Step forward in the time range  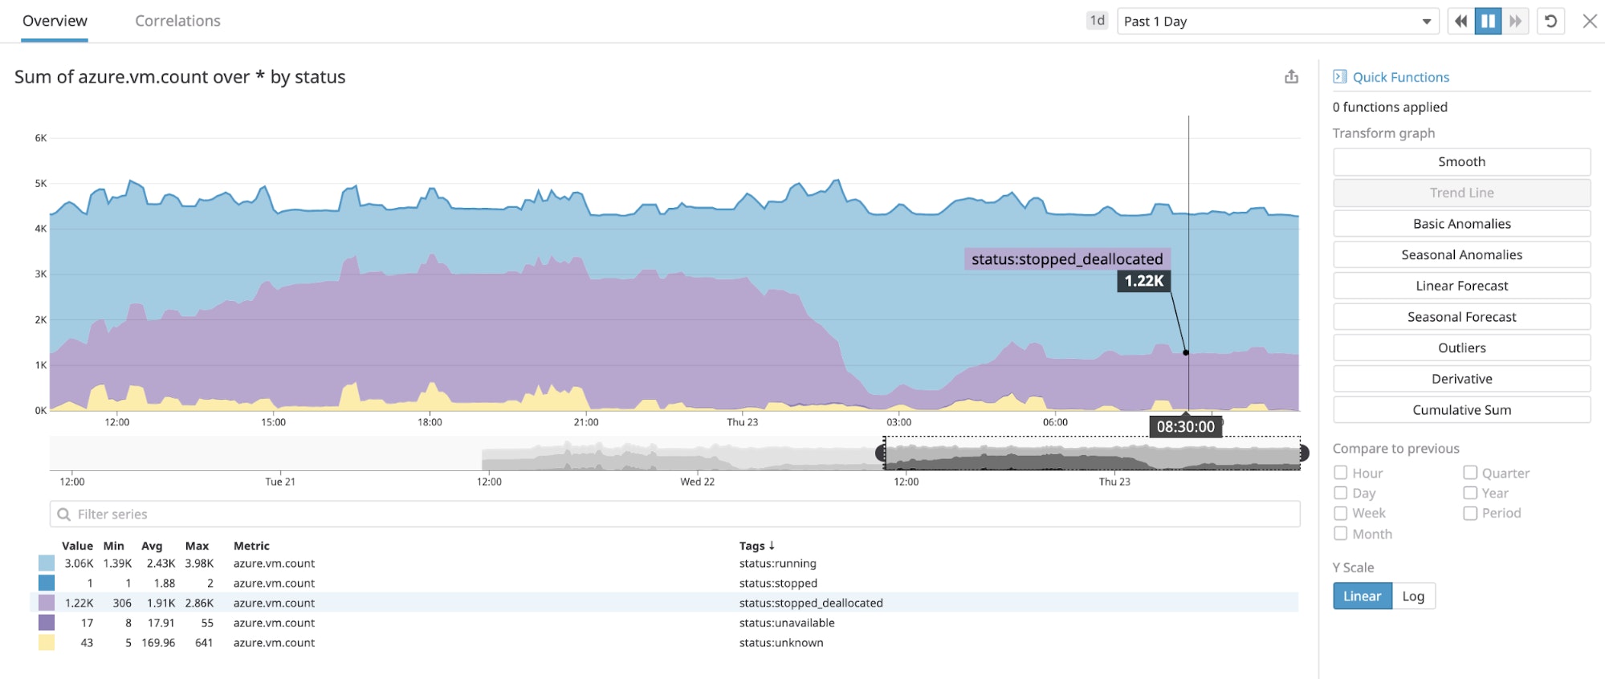1515,22
